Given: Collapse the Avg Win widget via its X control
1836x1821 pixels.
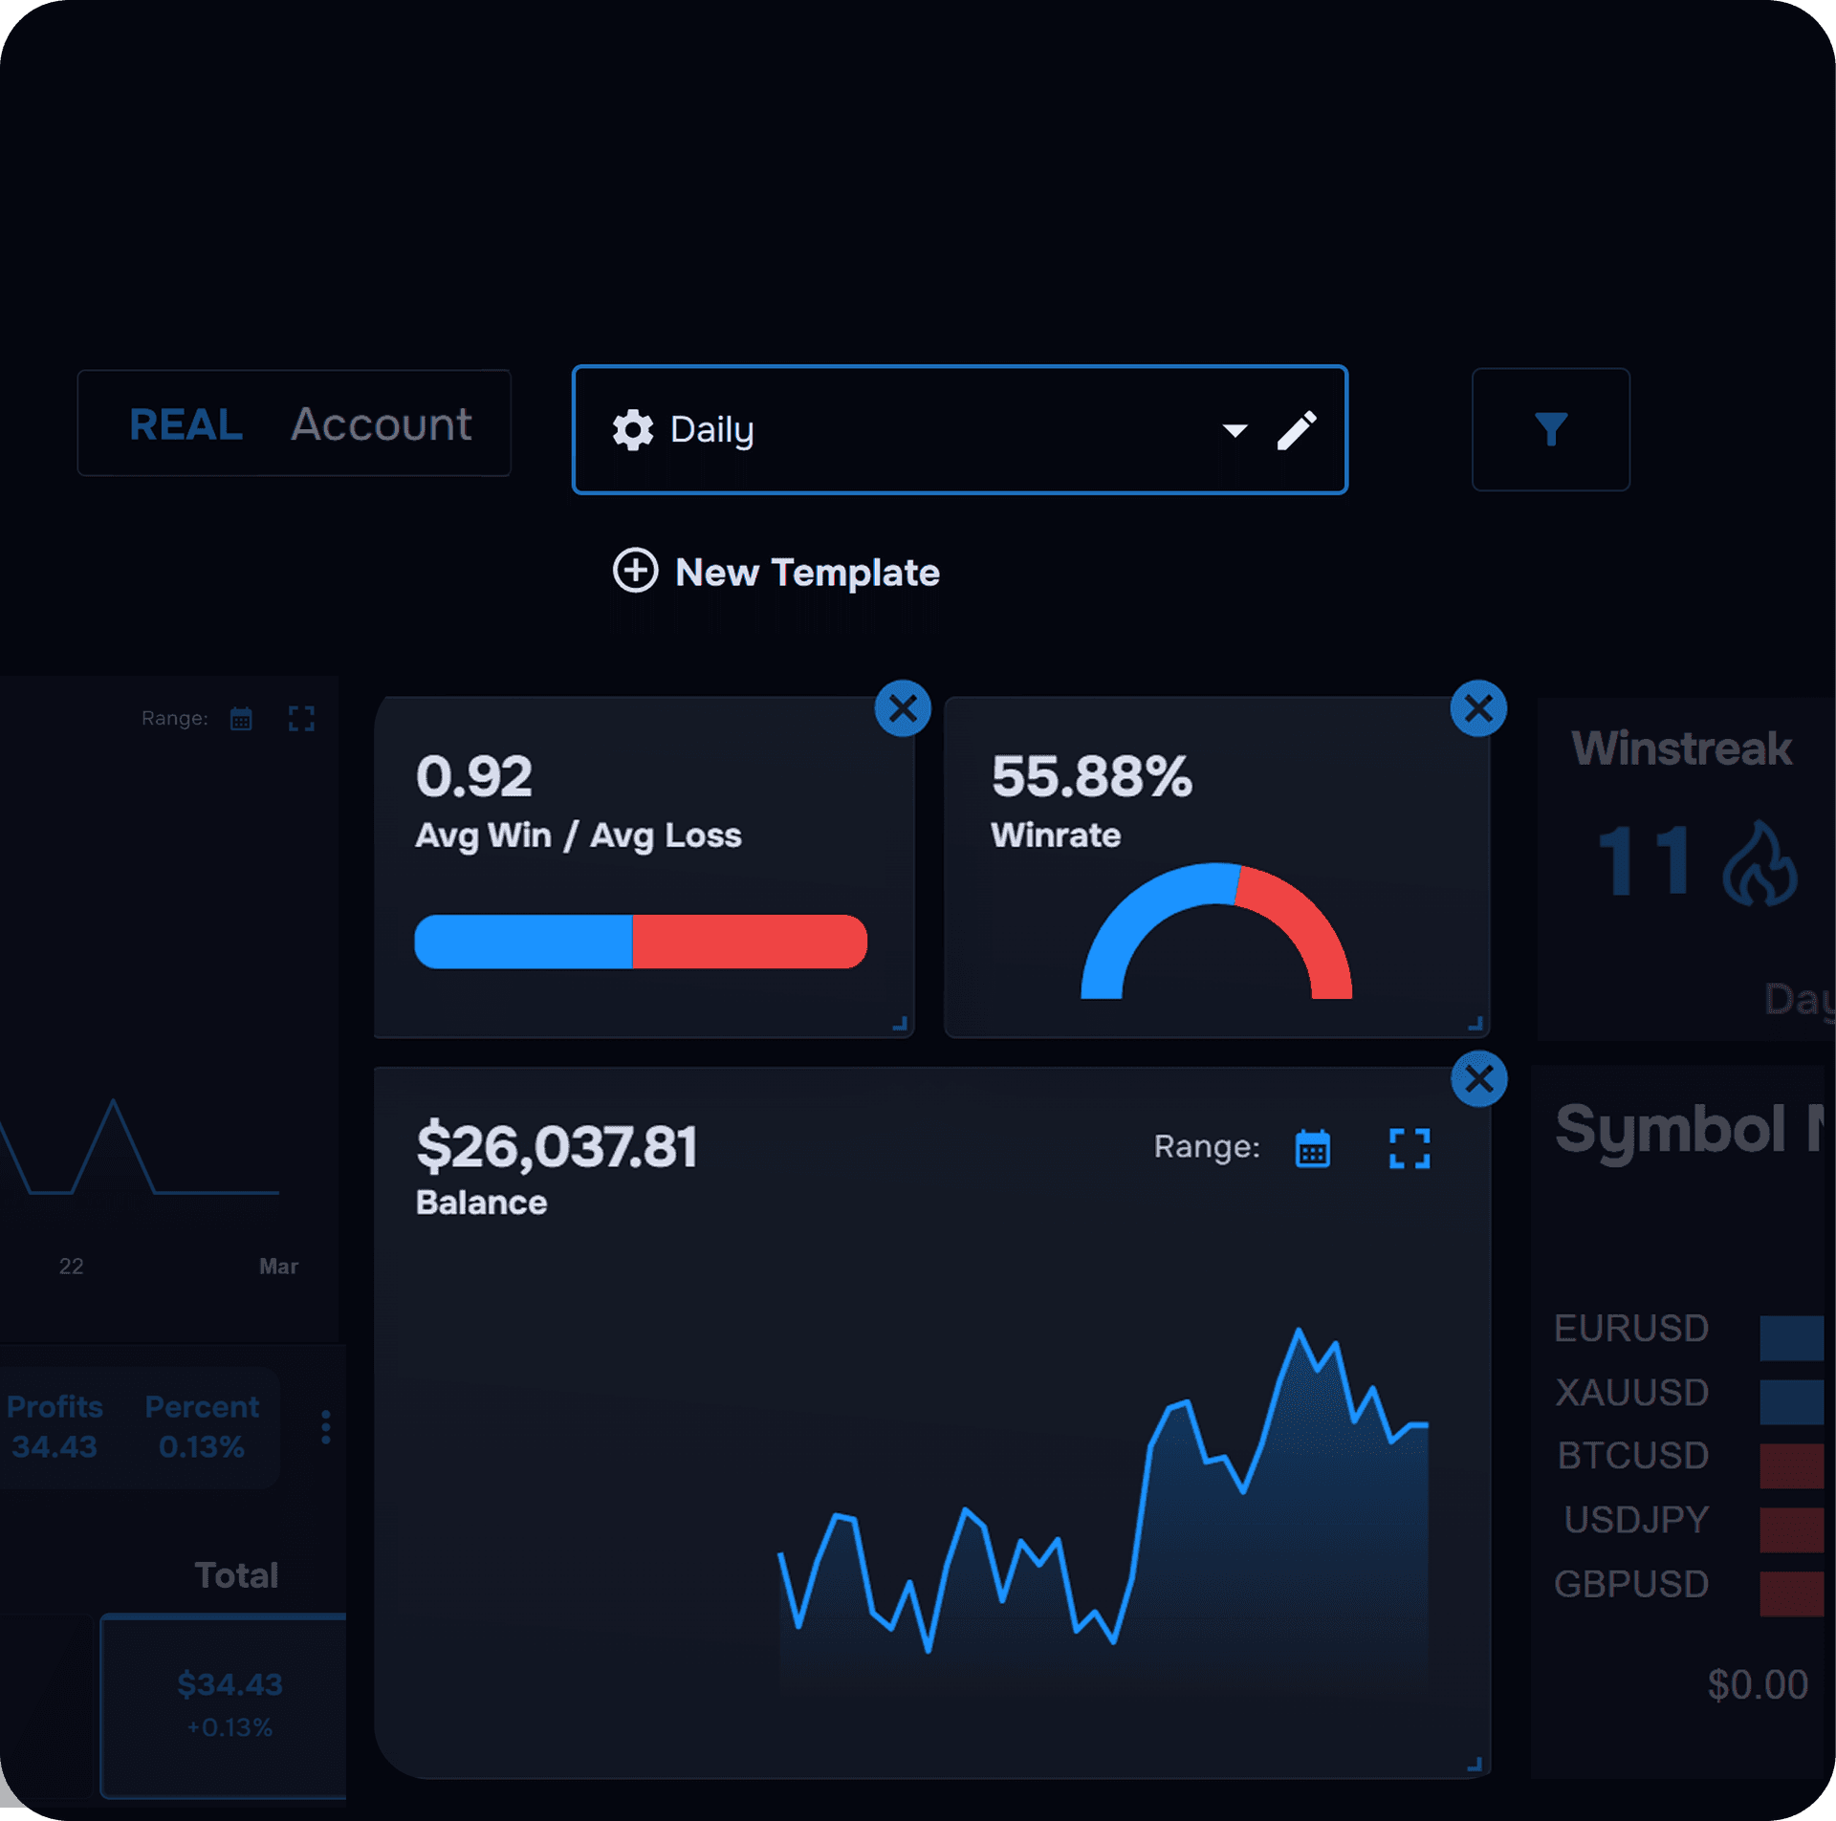Looking at the screenshot, I should (x=902, y=707).
